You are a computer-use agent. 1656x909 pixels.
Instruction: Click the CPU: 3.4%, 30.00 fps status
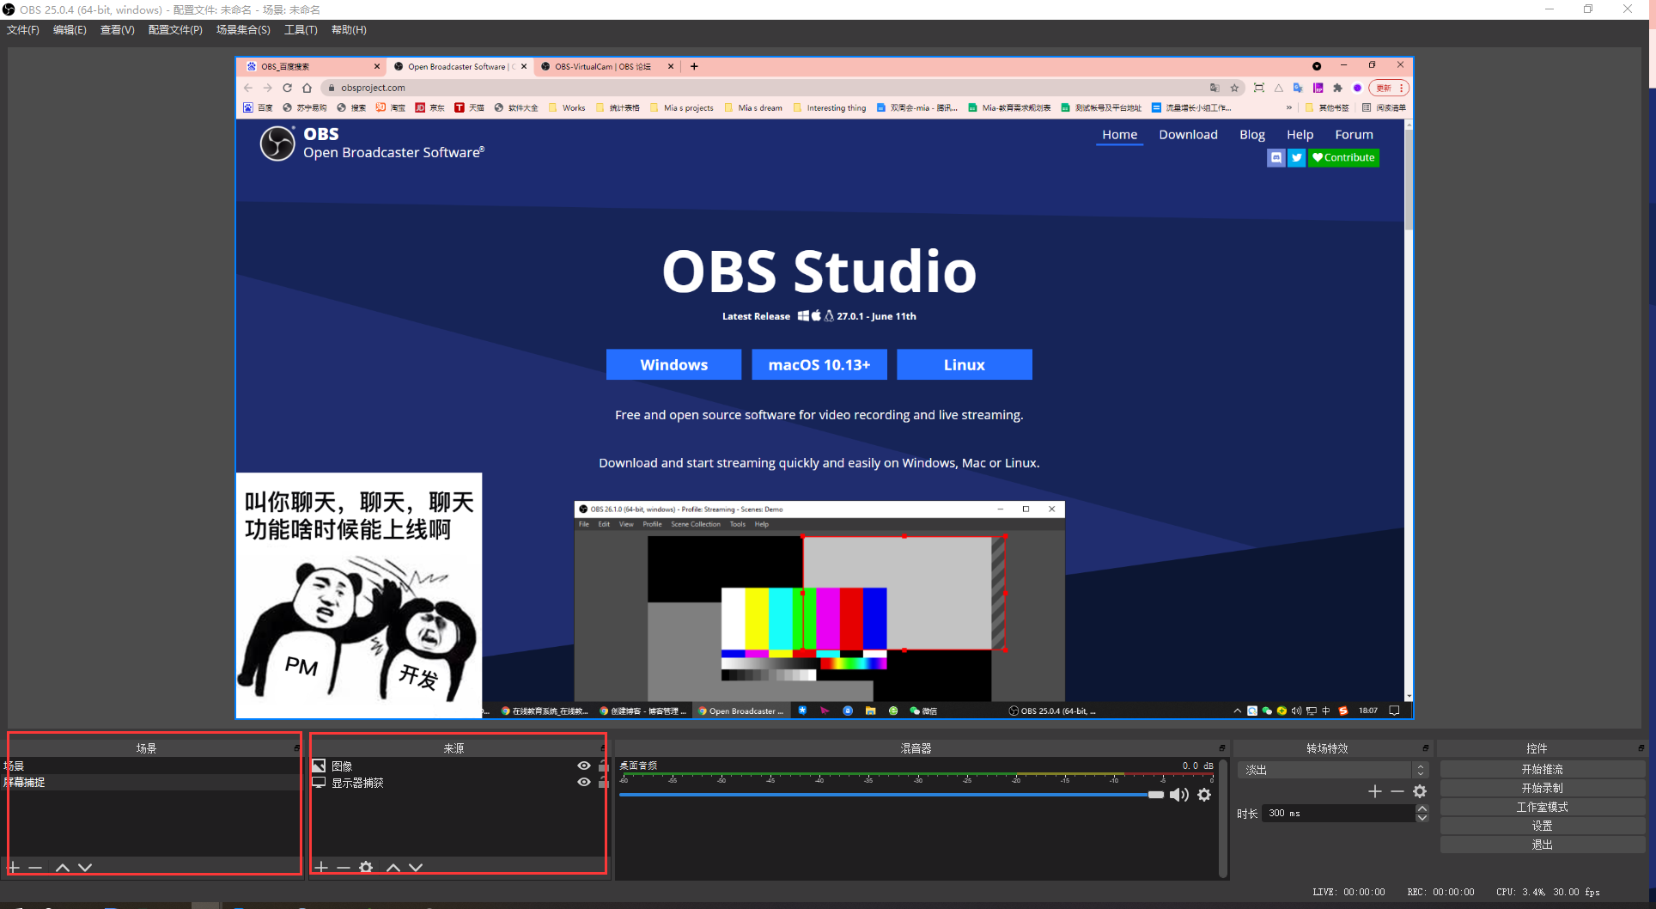tap(1548, 892)
